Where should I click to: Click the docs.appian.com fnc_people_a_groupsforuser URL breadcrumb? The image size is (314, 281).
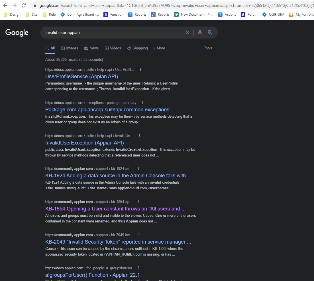pos(89,268)
